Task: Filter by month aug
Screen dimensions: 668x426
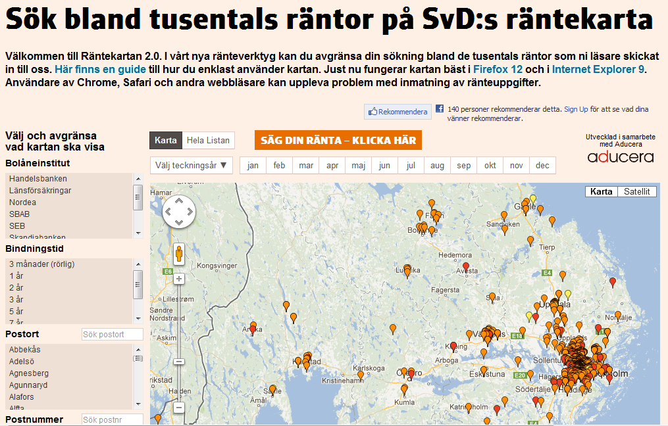Action: [x=437, y=166]
